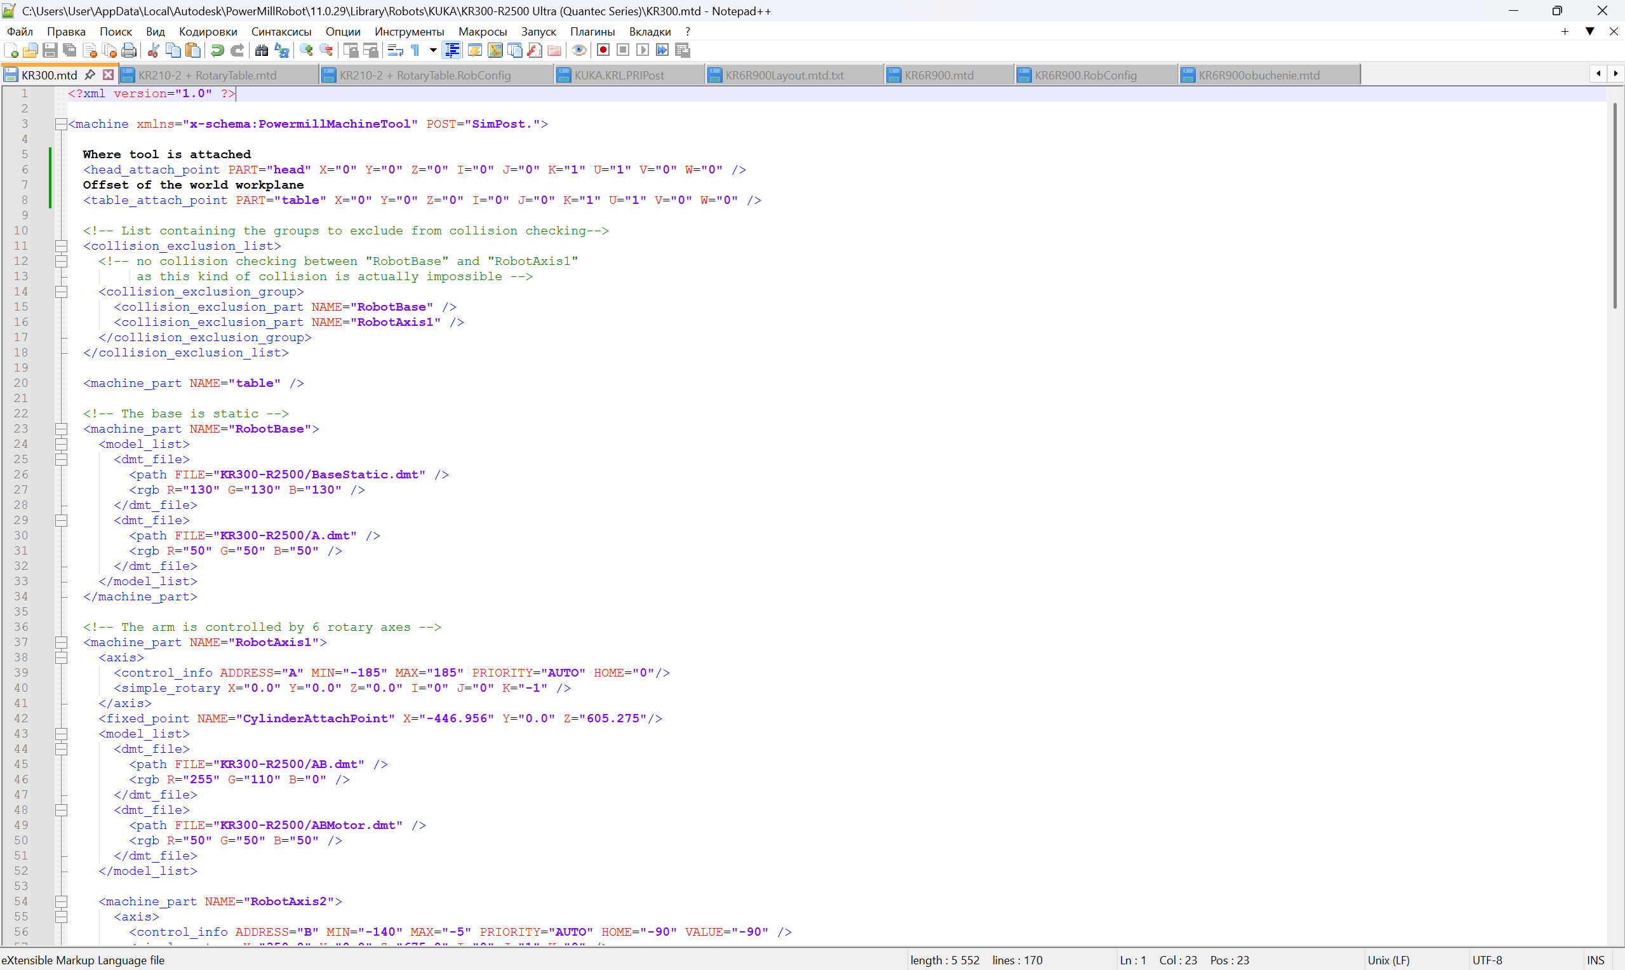Open the Replace icon in toolbar

point(281,50)
